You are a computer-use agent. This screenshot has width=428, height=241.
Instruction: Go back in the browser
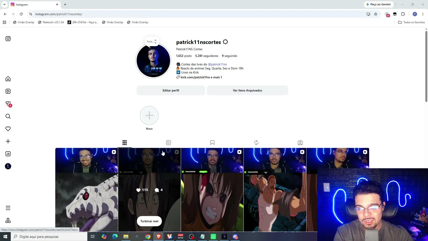coord(5,14)
